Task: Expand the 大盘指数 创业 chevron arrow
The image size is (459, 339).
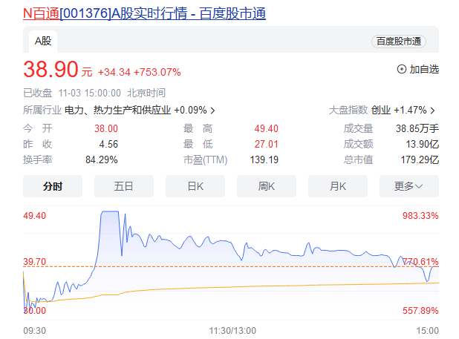Action: [x=432, y=111]
